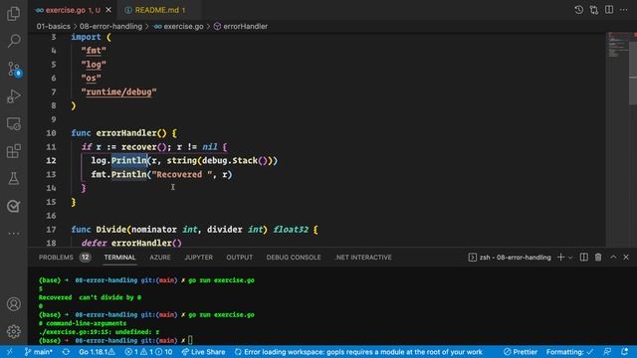Kill terminal with trash icon

(x=598, y=258)
